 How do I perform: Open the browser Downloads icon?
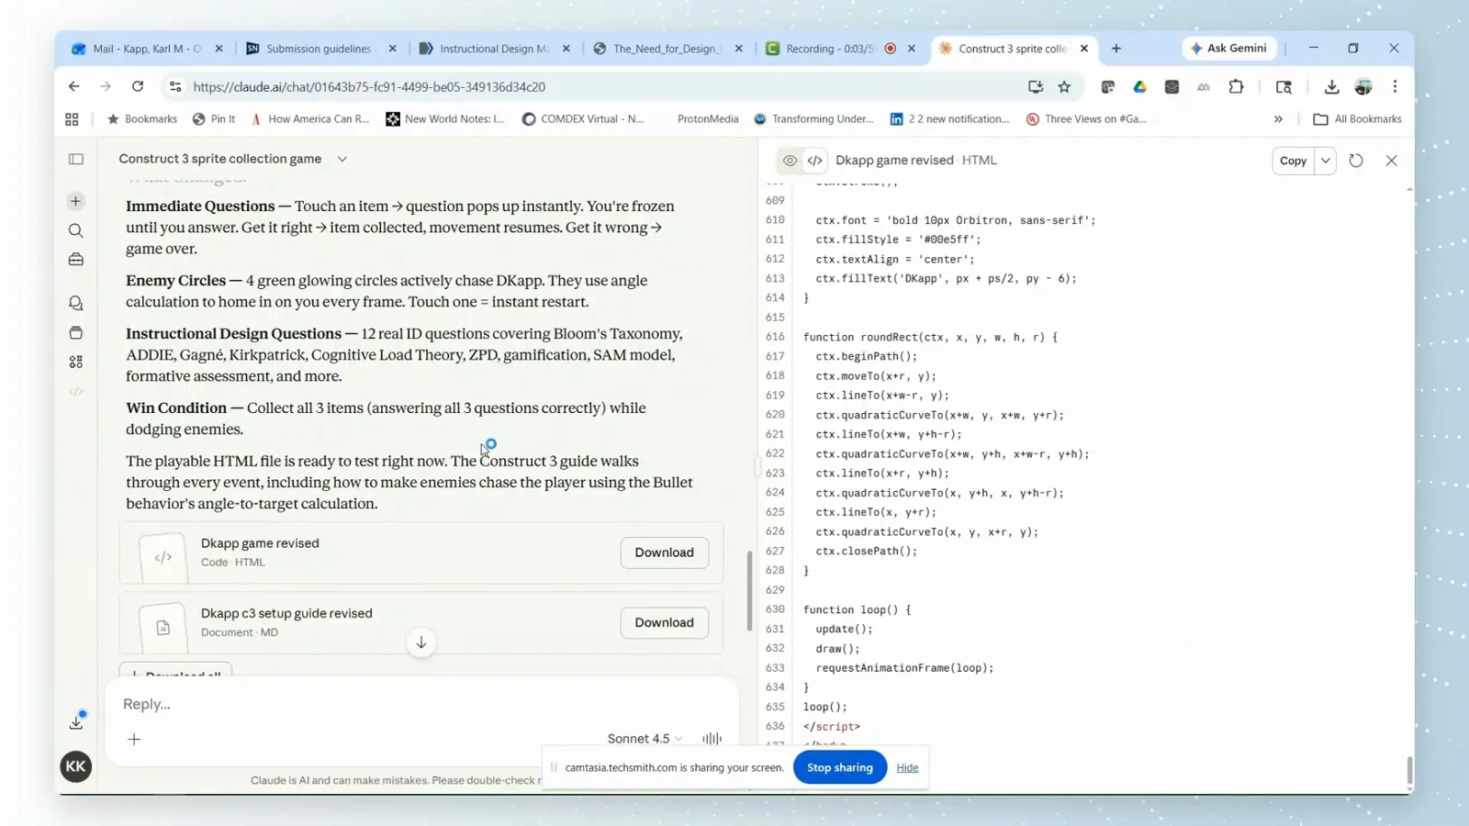[1331, 87]
